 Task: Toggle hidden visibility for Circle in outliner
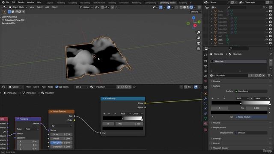[267, 11]
